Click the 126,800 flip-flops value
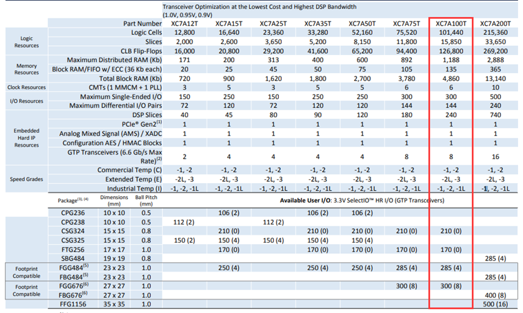The image size is (523, 313). click(x=451, y=51)
